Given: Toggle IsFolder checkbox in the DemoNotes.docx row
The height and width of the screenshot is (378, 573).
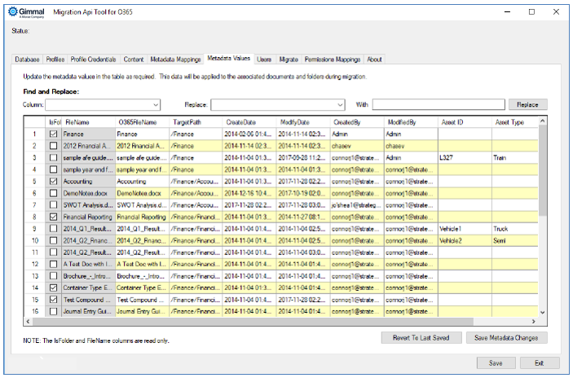Looking at the screenshot, I should click(x=53, y=193).
